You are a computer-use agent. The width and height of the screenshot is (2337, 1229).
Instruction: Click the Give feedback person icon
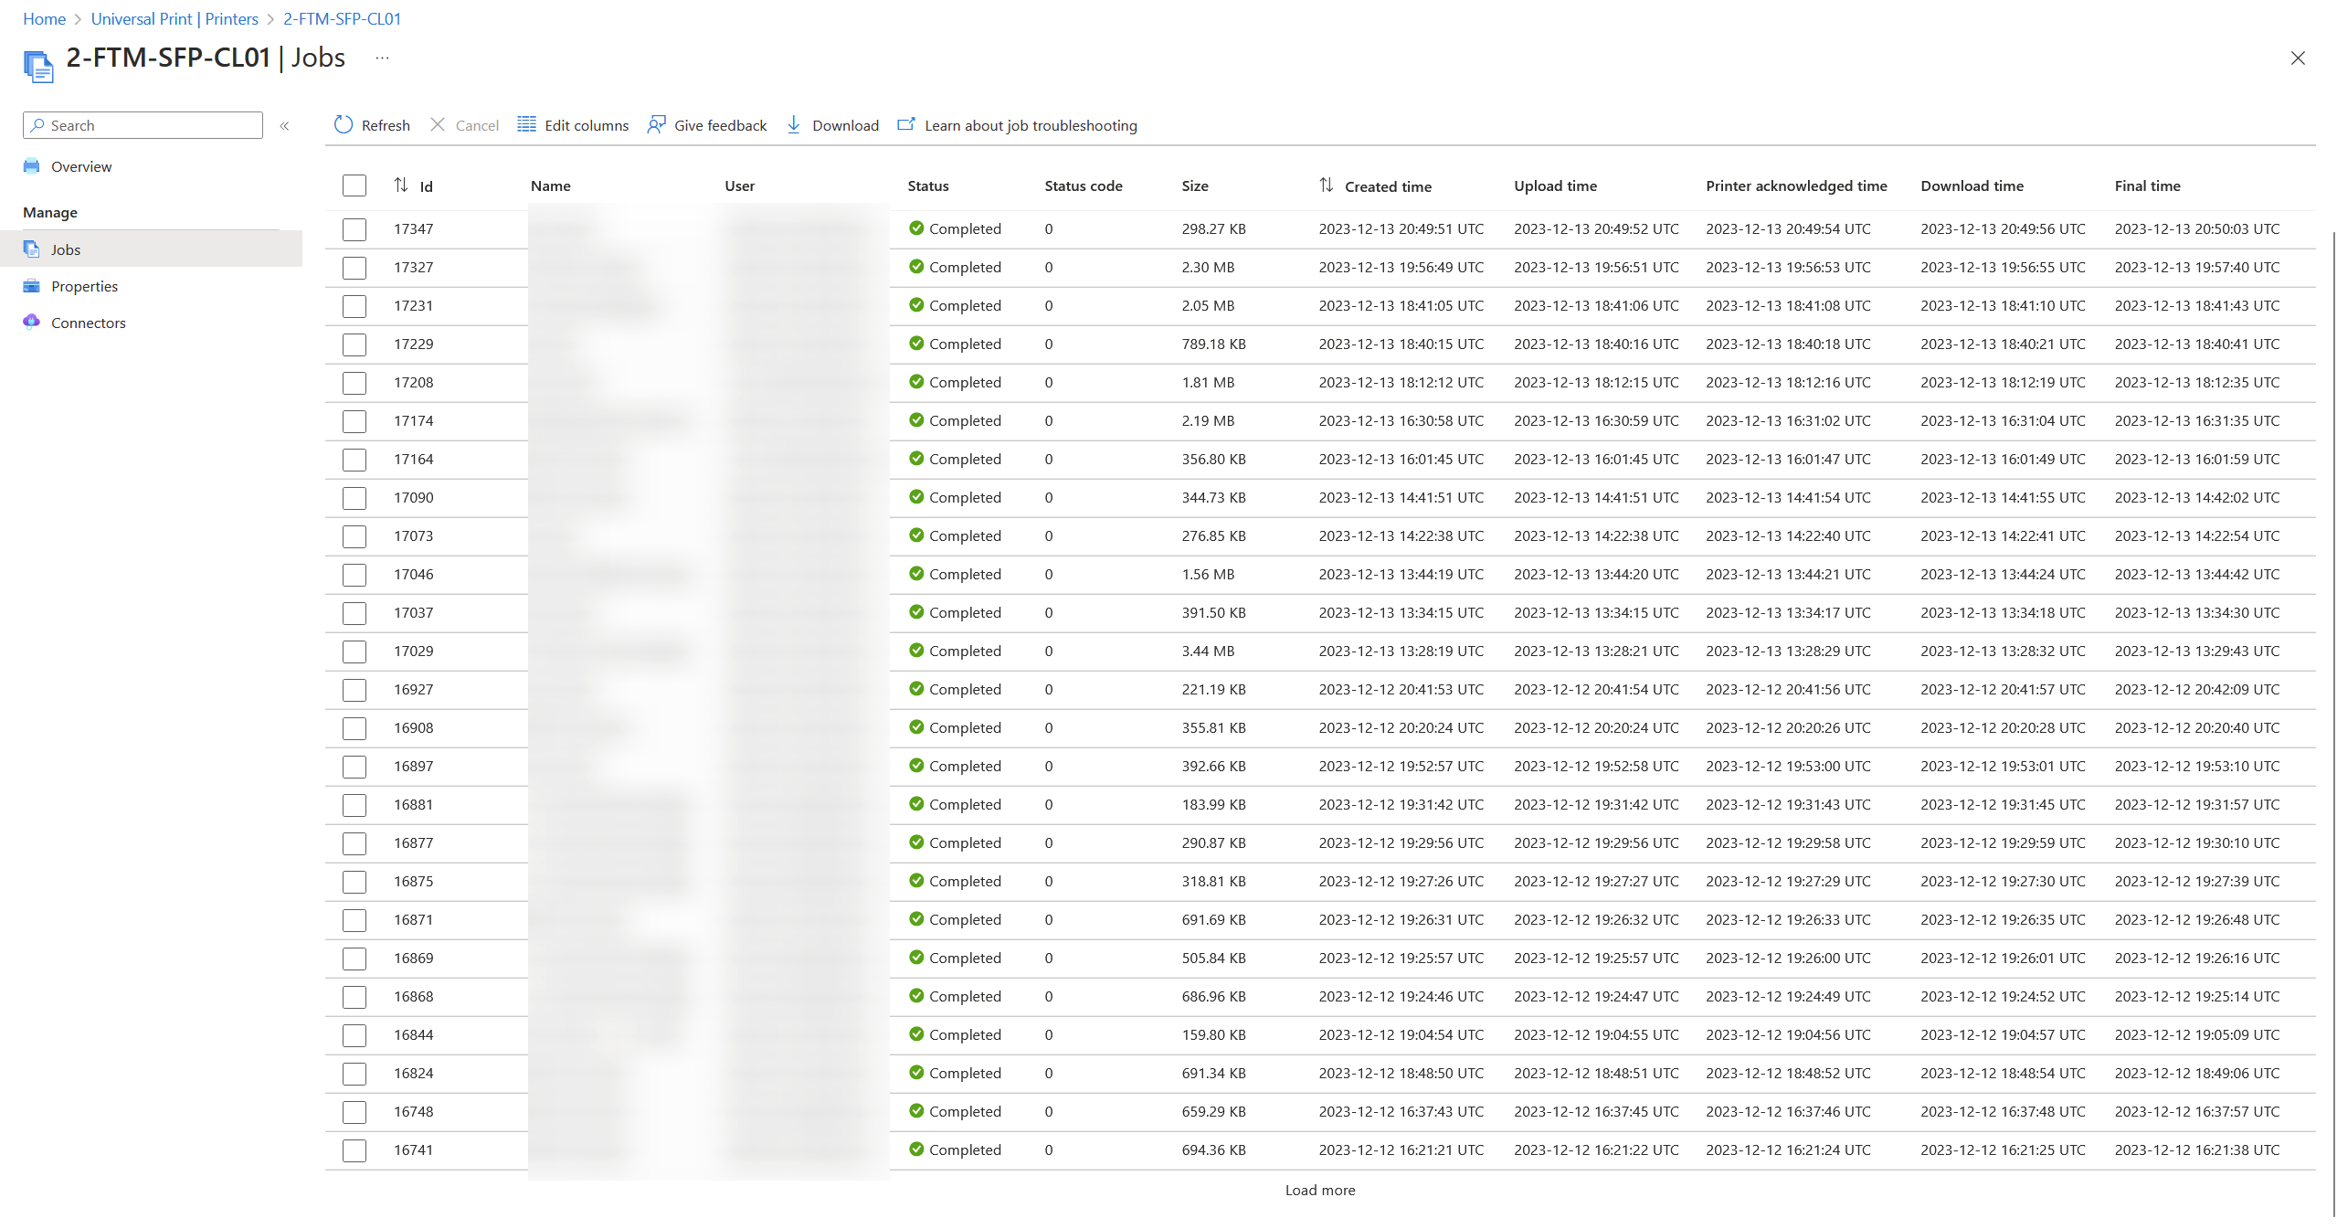[656, 125]
